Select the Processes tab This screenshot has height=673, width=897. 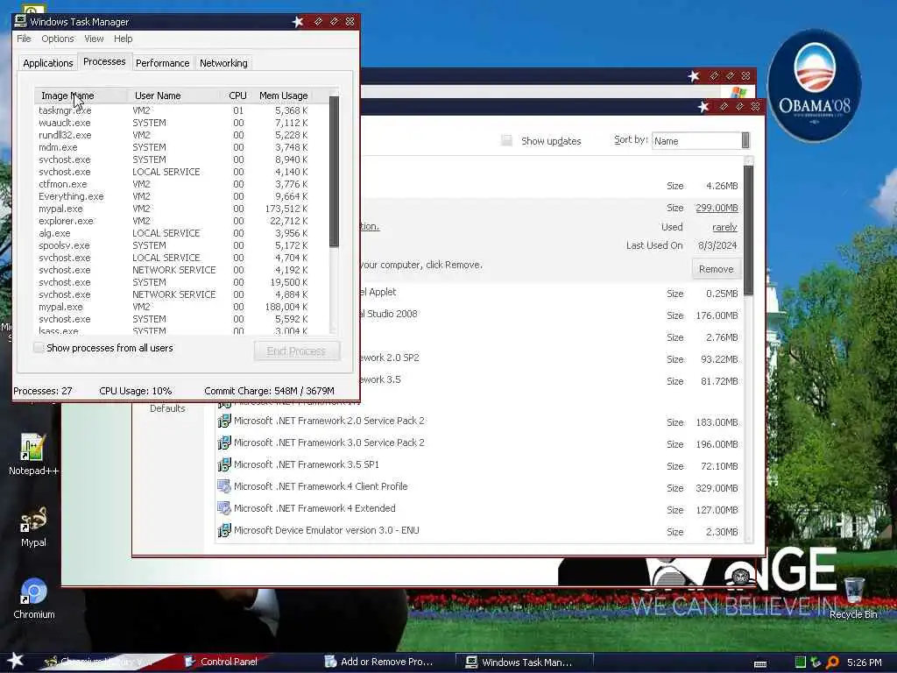(x=104, y=61)
